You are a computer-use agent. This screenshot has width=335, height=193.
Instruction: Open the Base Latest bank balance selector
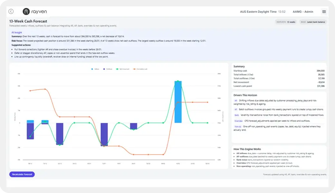(313, 22)
